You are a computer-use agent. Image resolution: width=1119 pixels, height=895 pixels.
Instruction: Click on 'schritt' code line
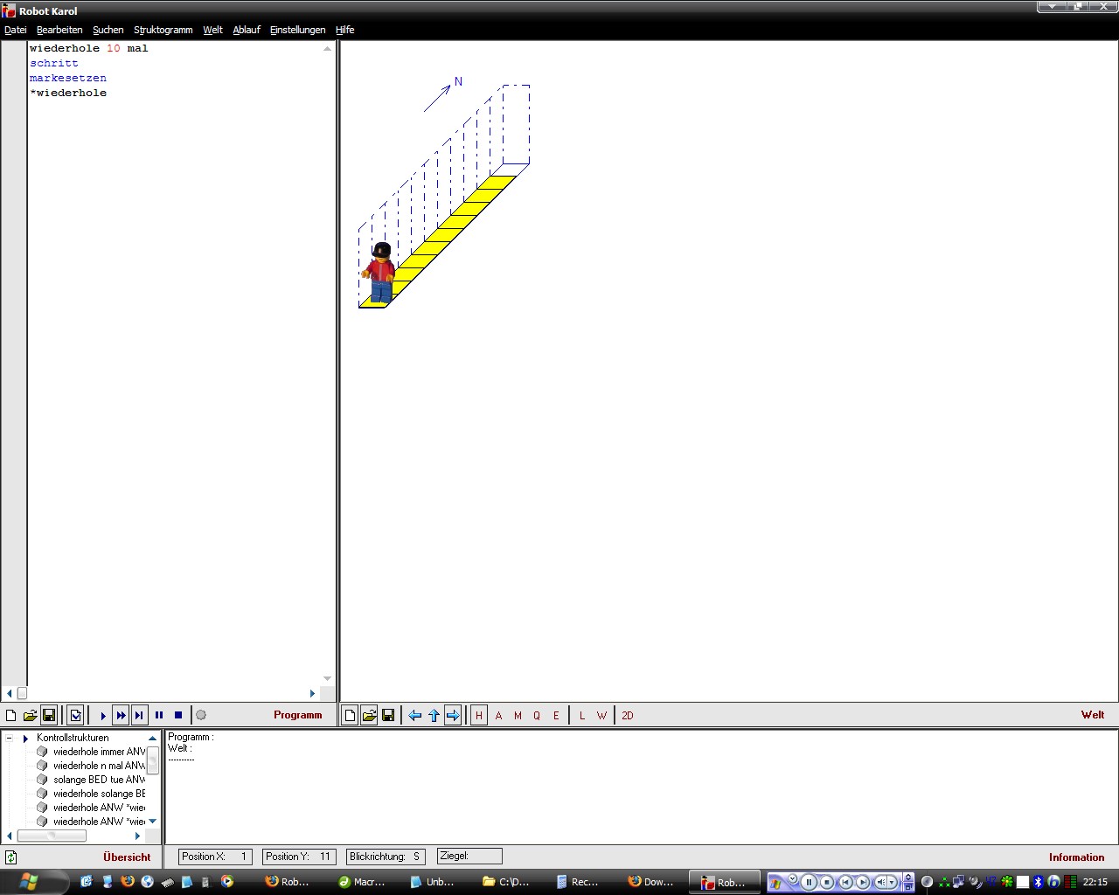[54, 63]
